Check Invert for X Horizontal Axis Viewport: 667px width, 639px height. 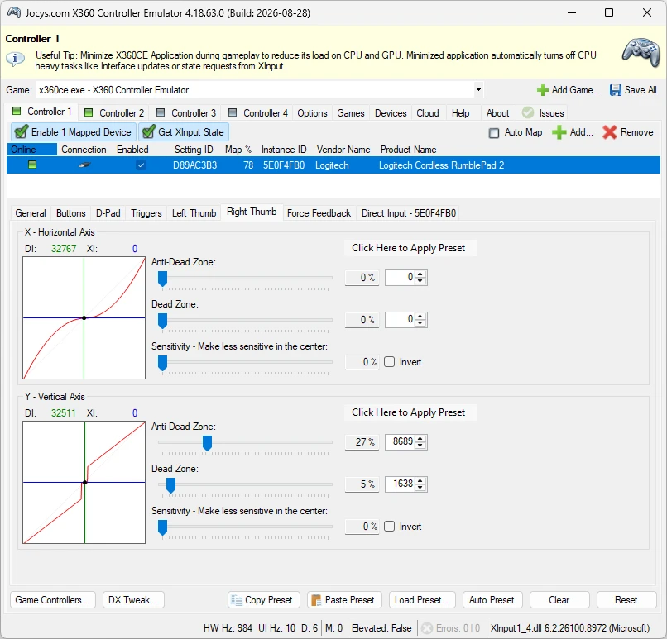[x=389, y=362]
